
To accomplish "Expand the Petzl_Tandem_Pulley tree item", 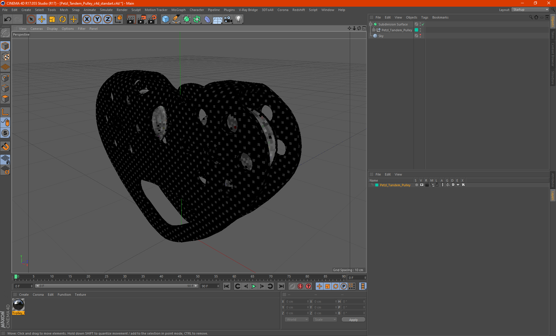I will pyautogui.click(x=374, y=30).
